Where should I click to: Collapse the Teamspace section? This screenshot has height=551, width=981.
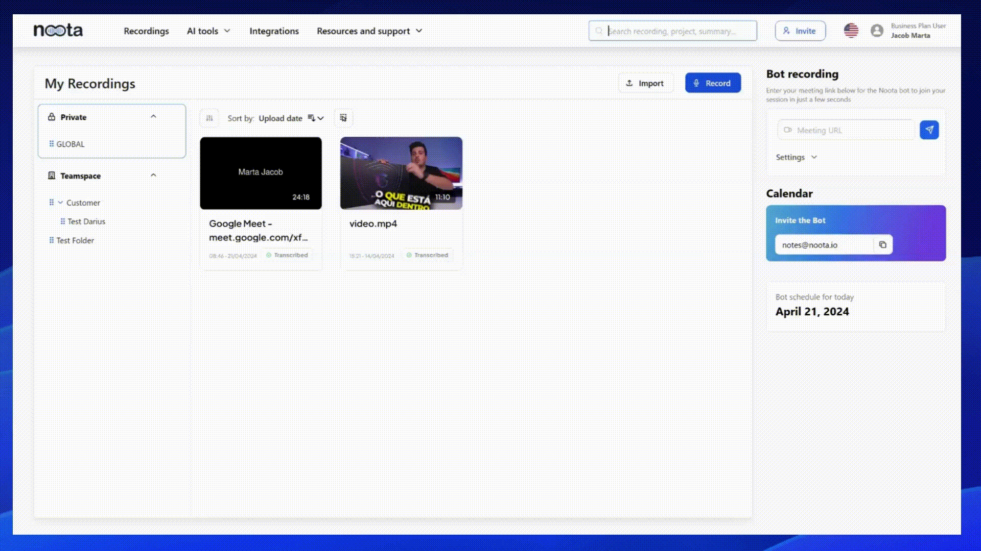[x=153, y=176]
